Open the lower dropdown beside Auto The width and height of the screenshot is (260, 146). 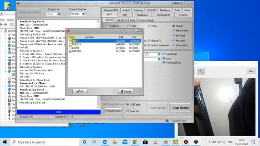point(159,59)
